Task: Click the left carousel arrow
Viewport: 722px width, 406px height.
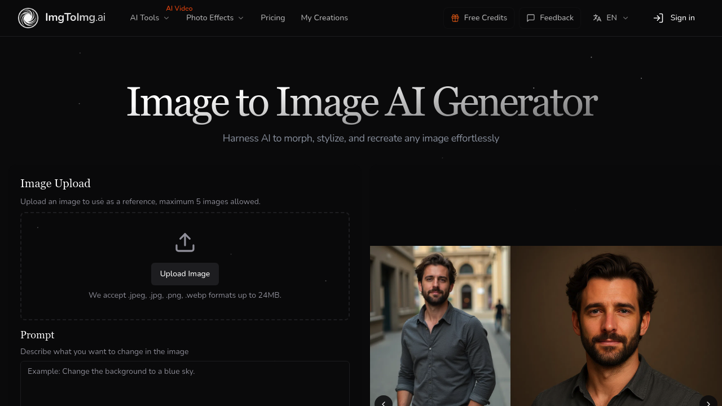Action: pyautogui.click(x=384, y=402)
